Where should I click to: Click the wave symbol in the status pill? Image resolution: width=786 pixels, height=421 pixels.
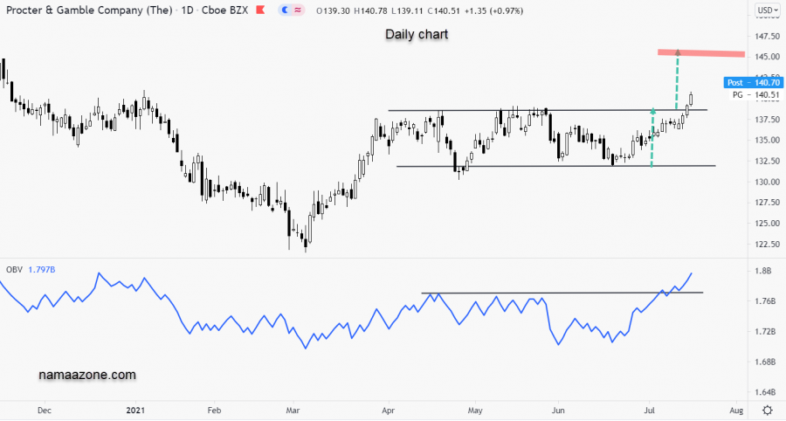pos(299,10)
